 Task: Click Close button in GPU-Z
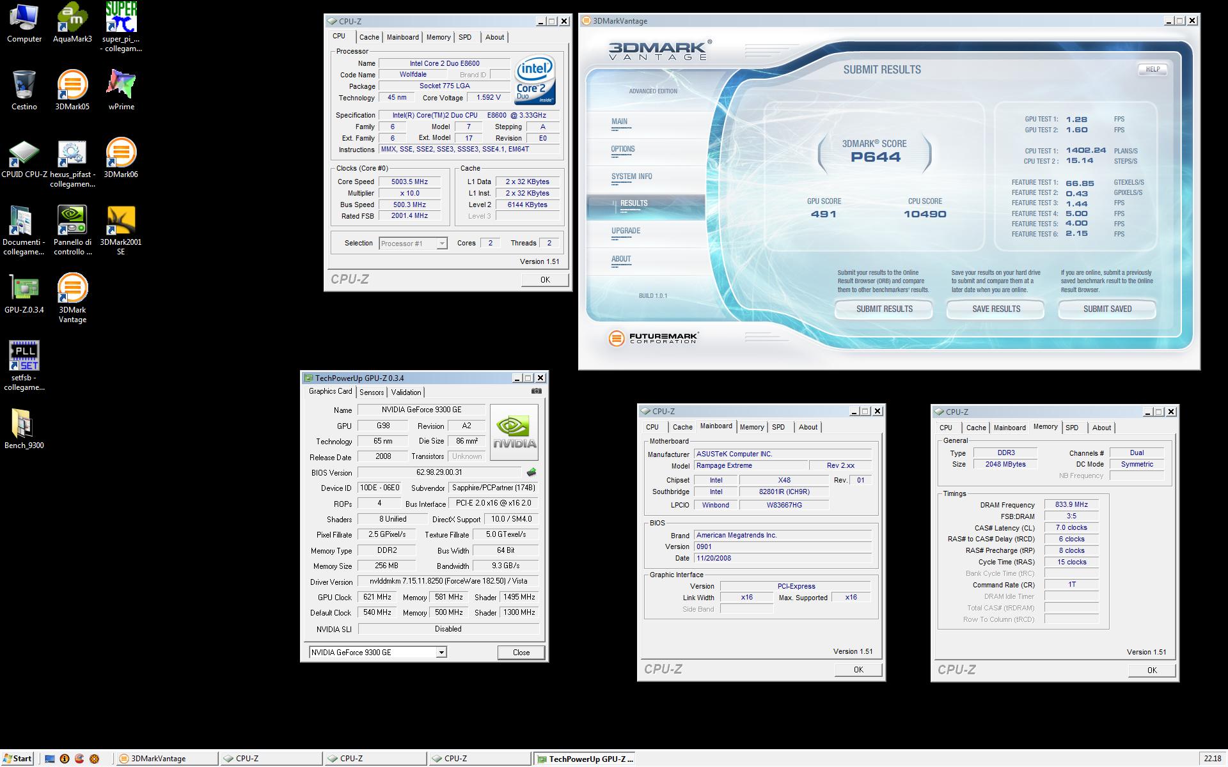pyautogui.click(x=521, y=653)
